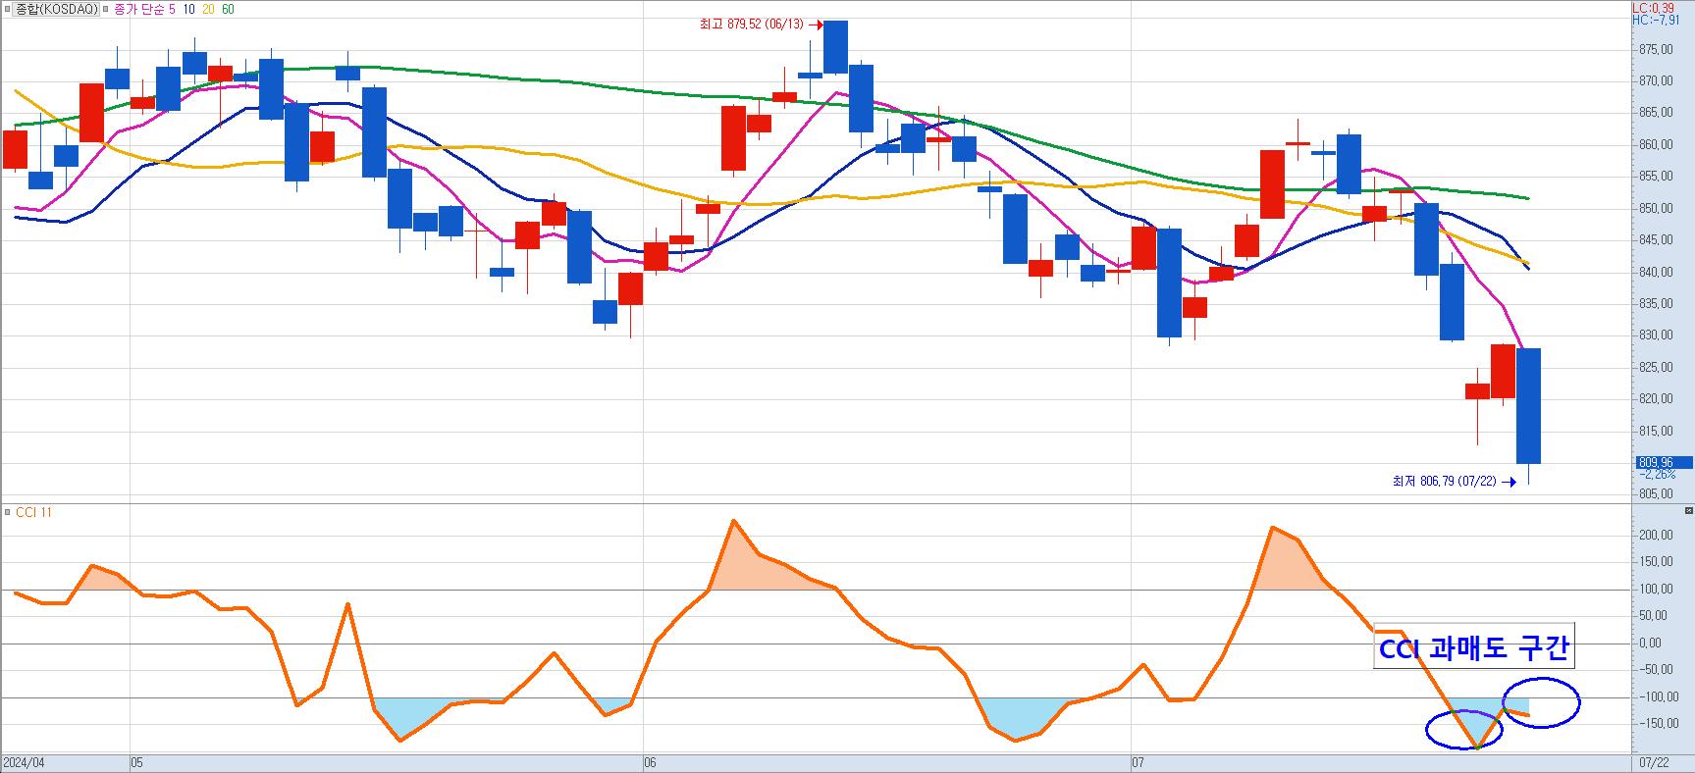This screenshot has width=1695, height=773.
Task: Click the -2.26% change value
Action: click(x=1657, y=474)
